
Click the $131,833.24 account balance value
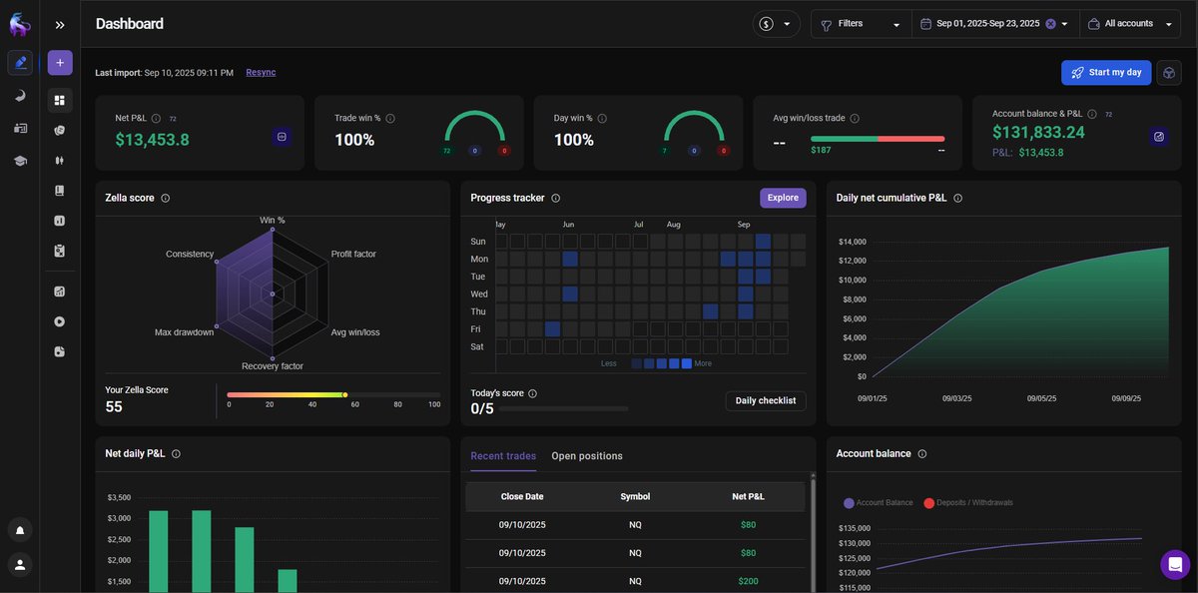pos(1038,132)
